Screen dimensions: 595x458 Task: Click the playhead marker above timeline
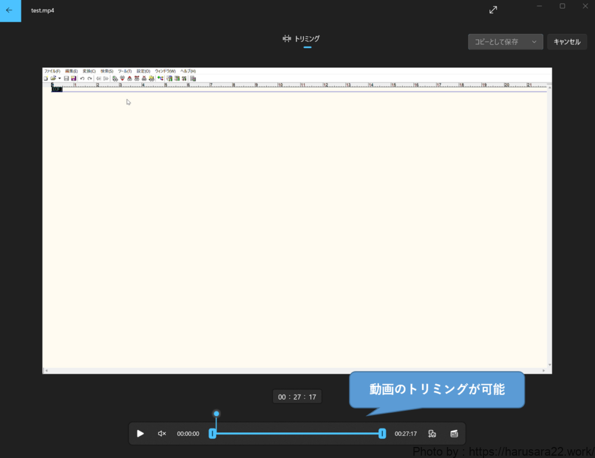pos(216,414)
